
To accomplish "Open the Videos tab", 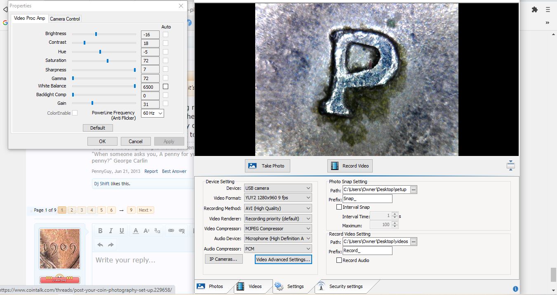I will pyautogui.click(x=252, y=286).
